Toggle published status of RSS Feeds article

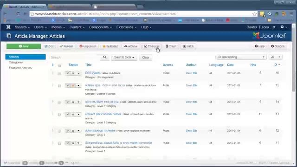coord(68,73)
